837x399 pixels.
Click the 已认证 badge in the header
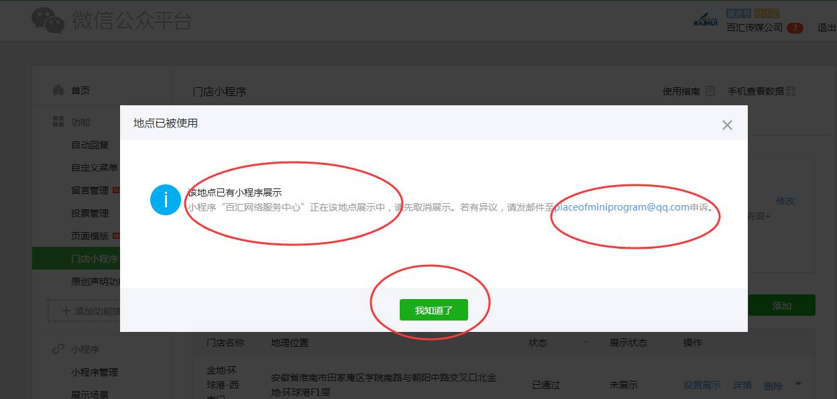pos(767,13)
